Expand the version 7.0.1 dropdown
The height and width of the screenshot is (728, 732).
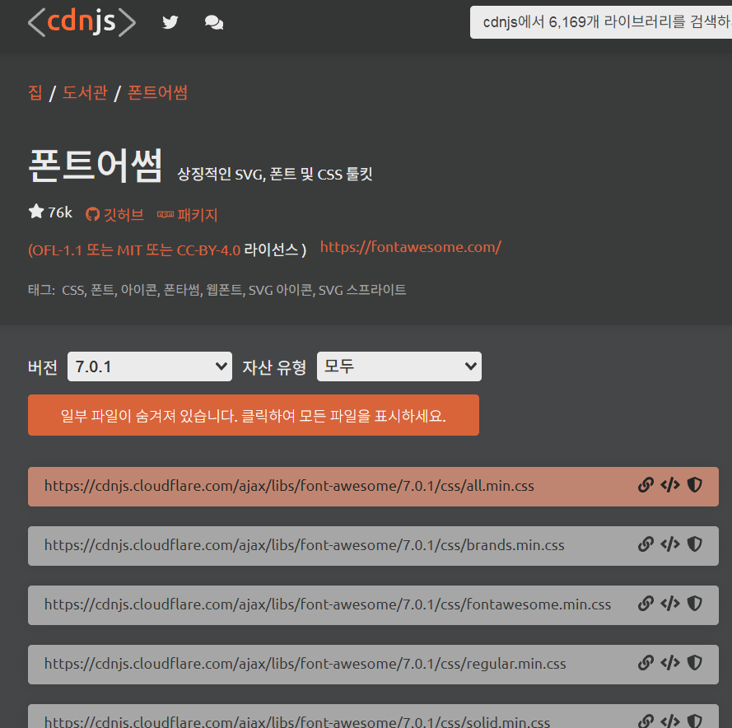click(150, 366)
